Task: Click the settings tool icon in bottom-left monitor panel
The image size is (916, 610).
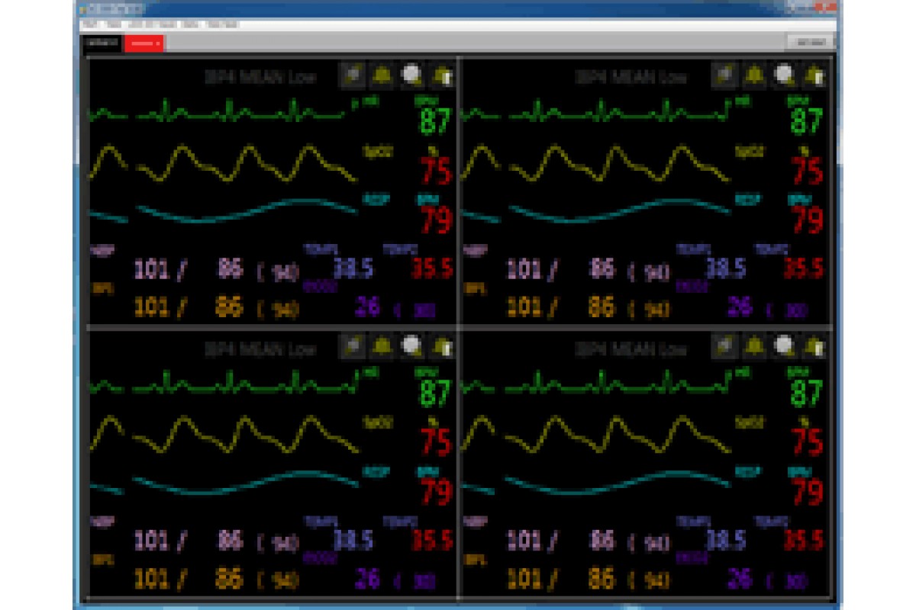Action: coord(352,347)
